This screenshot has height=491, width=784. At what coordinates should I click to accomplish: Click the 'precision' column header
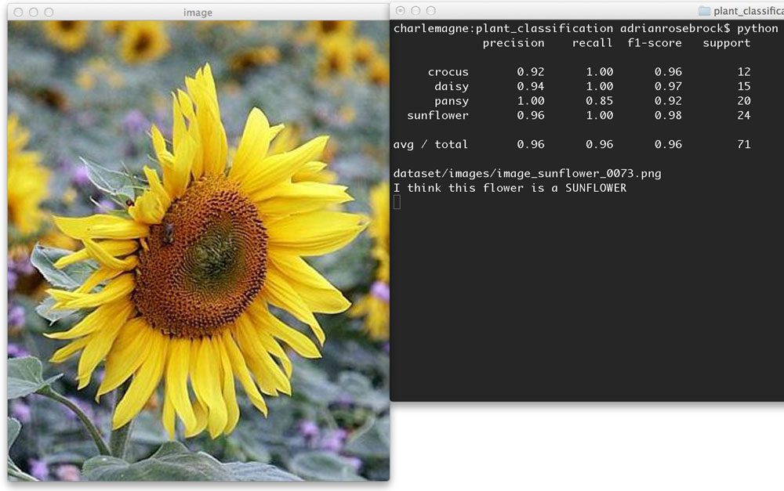(x=514, y=43)
